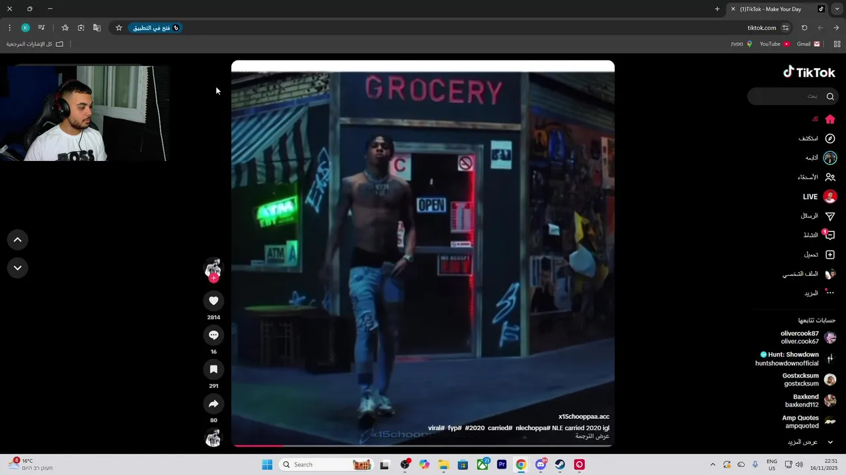Save video with the bookmark icon
Screen dimensions: 846x475
(x=213, y=369)
